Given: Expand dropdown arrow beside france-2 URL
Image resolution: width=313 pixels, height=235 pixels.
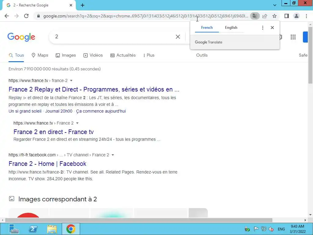Looking at the screenshot, I should pos(71,80).
